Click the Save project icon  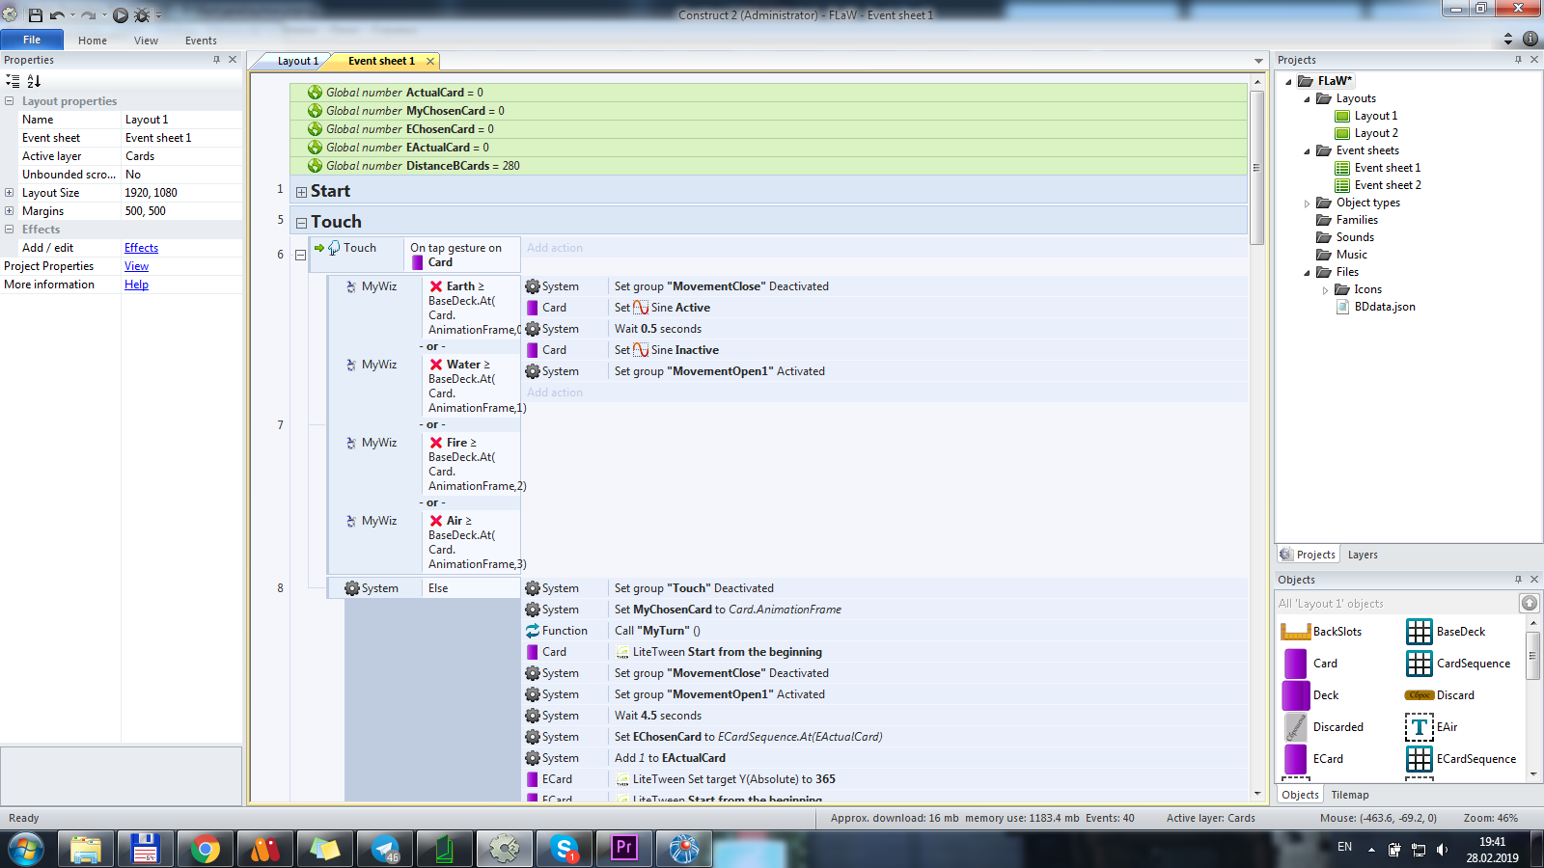point(36,15)
